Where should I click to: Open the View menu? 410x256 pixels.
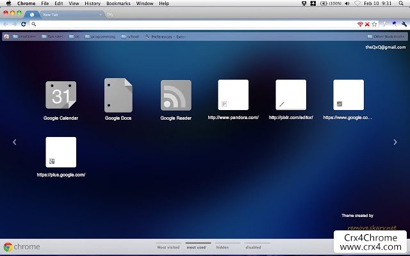click(74, 3)
